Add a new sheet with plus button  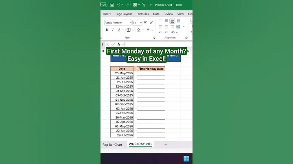pyautogui.click(x=166, y=144)
